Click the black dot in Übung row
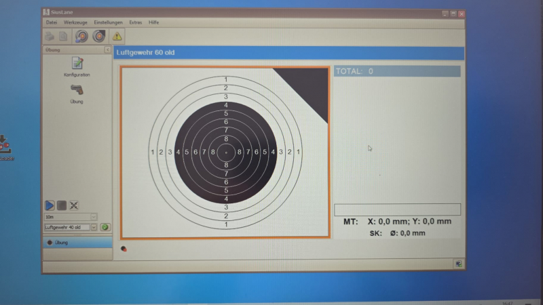This screenshot has height=305, width=543. click(x=50, y=243)
